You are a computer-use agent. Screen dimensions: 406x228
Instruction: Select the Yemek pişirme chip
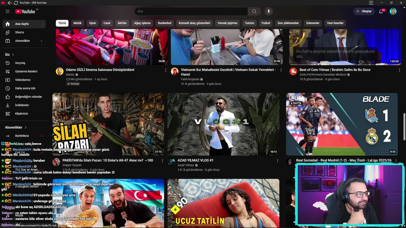point(227,23)
